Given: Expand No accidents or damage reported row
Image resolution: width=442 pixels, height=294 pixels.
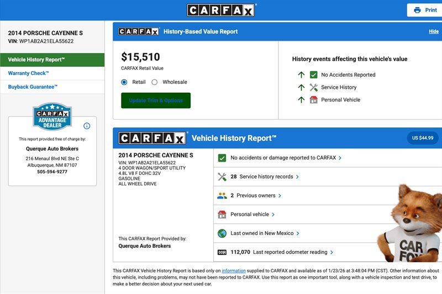Looking at the screenshot, I should 286,158.
